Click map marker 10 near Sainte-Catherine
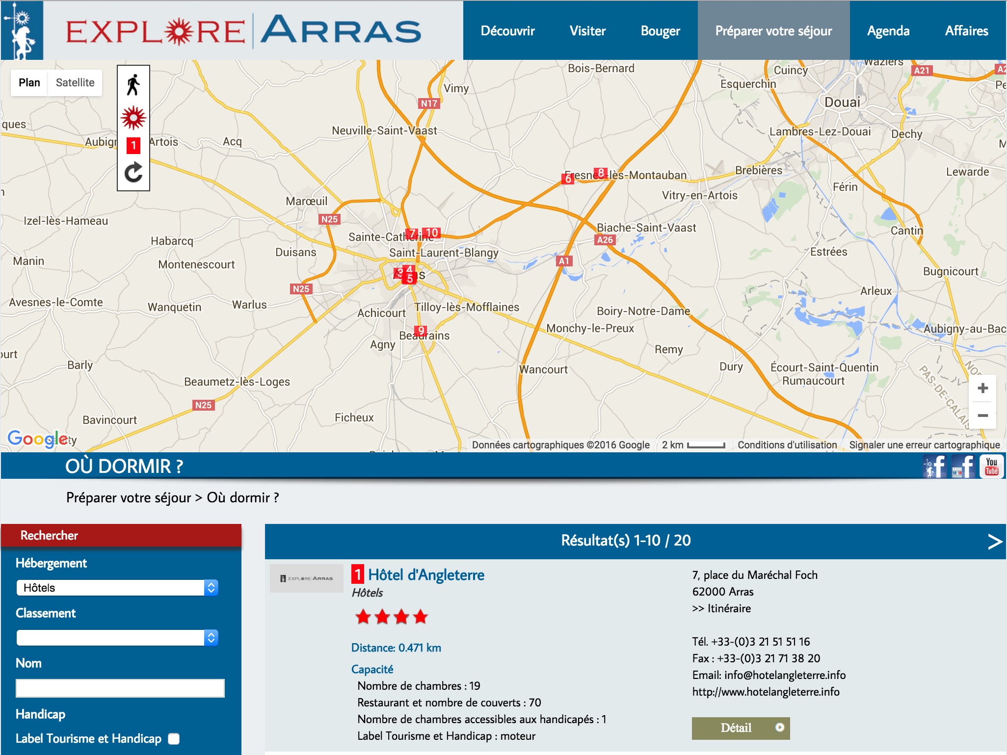Viewport: 1007px width, 755px height. [431, 233]
